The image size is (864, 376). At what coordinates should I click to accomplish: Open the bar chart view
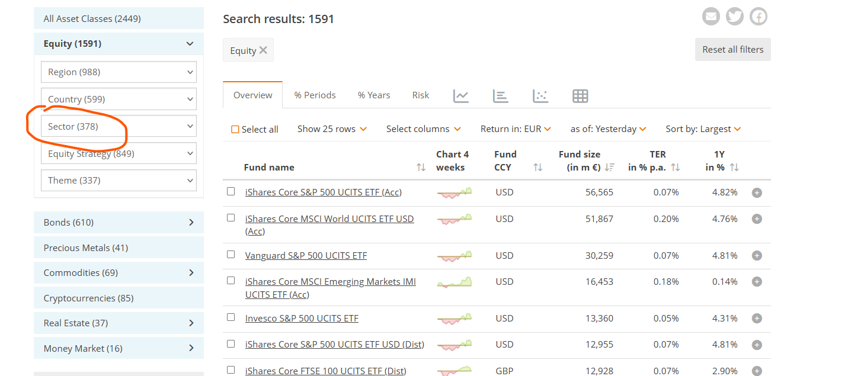[501, 96]
